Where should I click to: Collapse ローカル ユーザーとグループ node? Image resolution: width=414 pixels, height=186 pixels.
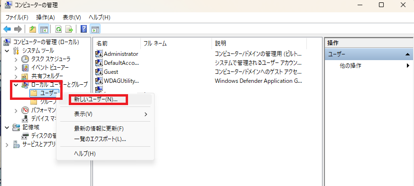pyautogui.click(x=17, y=85)
